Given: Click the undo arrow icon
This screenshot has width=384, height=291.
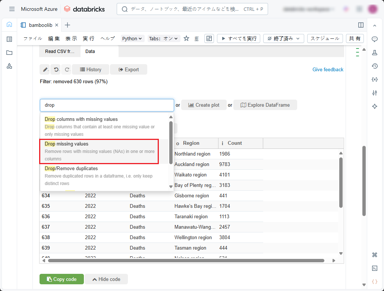Looking at the screenshot, I should click(55, 69).
